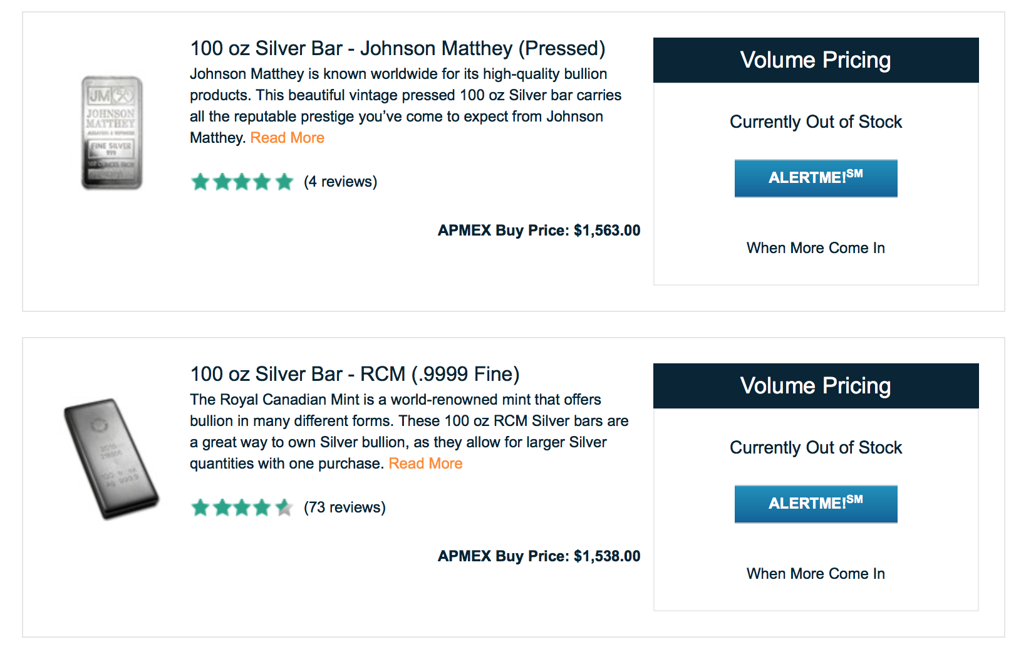Image resolution: width=1026 pixels, height=649 pixels.
Task: Open the RCM .9999 Fine bar title
Action: pos(355,374)
